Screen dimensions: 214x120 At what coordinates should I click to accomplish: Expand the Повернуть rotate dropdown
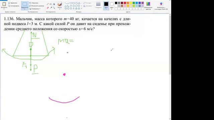[35, 9]
